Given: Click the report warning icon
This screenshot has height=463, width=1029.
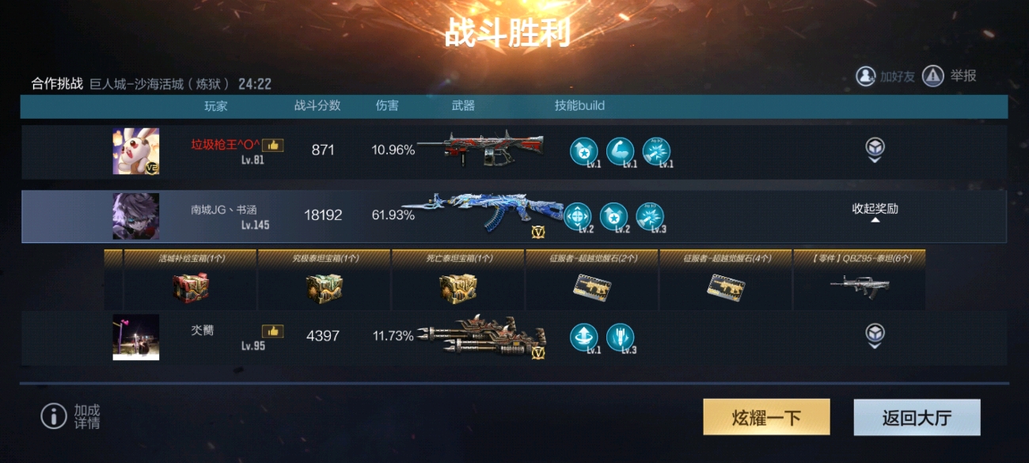Looking at the screenshot, I should [x=933, y=76].
